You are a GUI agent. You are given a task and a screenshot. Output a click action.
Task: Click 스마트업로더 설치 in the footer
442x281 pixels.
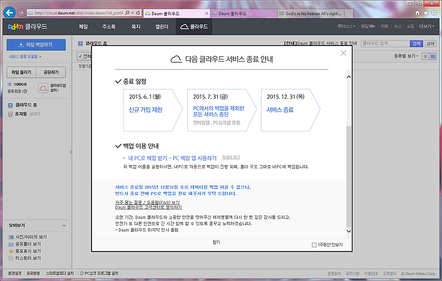pyautogui.click(x=60, y=274)
